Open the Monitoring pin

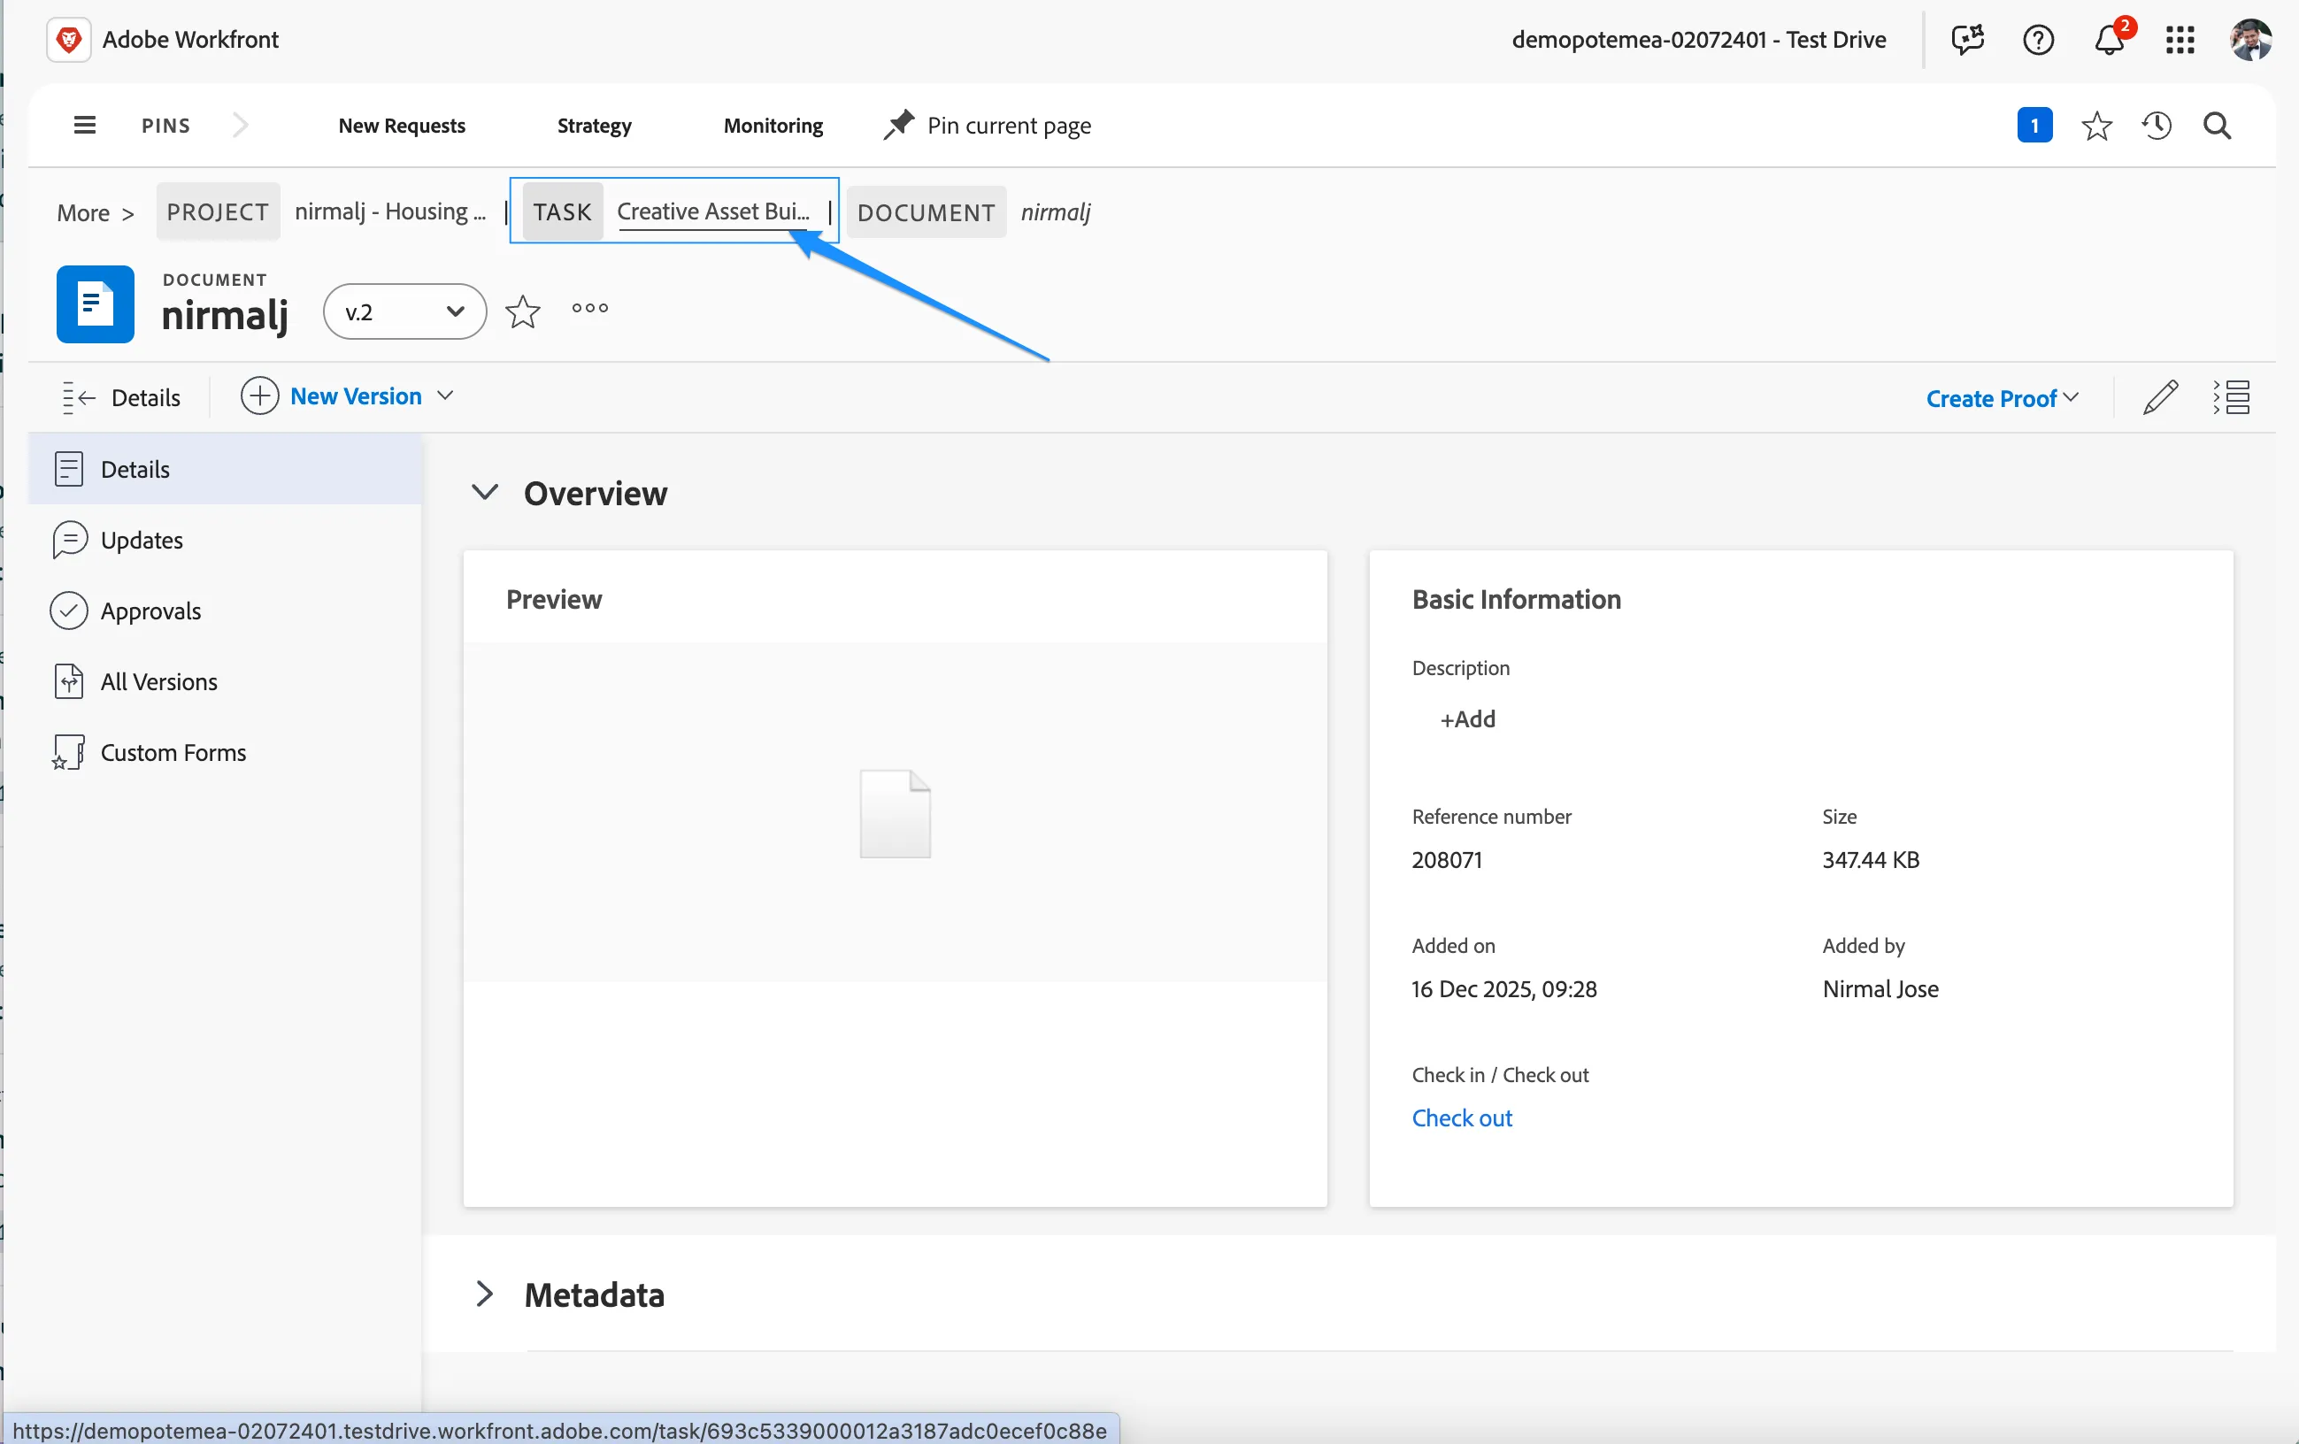[773, 125]
